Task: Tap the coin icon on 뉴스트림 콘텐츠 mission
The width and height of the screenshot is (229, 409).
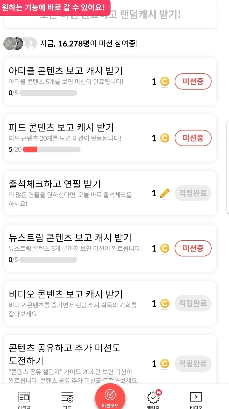Action: point(165,248)
